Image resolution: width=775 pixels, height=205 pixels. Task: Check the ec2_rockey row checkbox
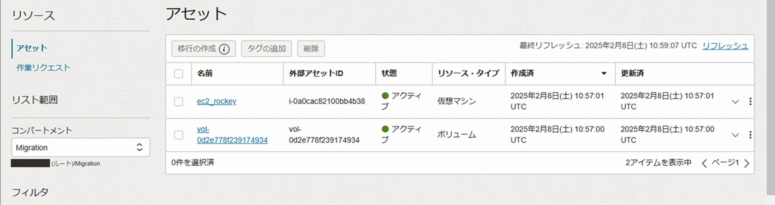pyautogui.click(x=179, y=102)
